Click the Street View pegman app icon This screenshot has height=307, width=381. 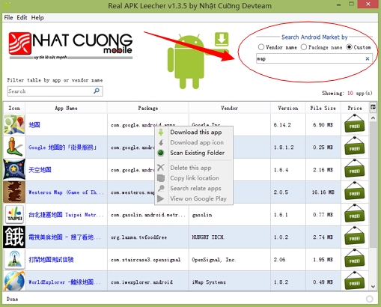(14, 147)
